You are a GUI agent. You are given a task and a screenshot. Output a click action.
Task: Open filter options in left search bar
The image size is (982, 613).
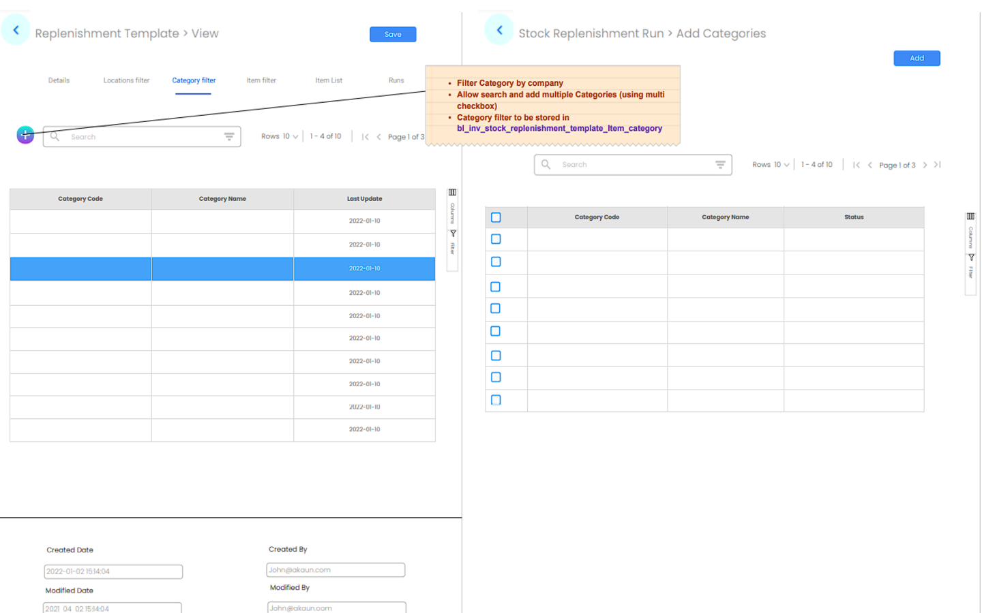(229, 137)
